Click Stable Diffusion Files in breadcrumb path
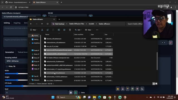 (77, 24)
